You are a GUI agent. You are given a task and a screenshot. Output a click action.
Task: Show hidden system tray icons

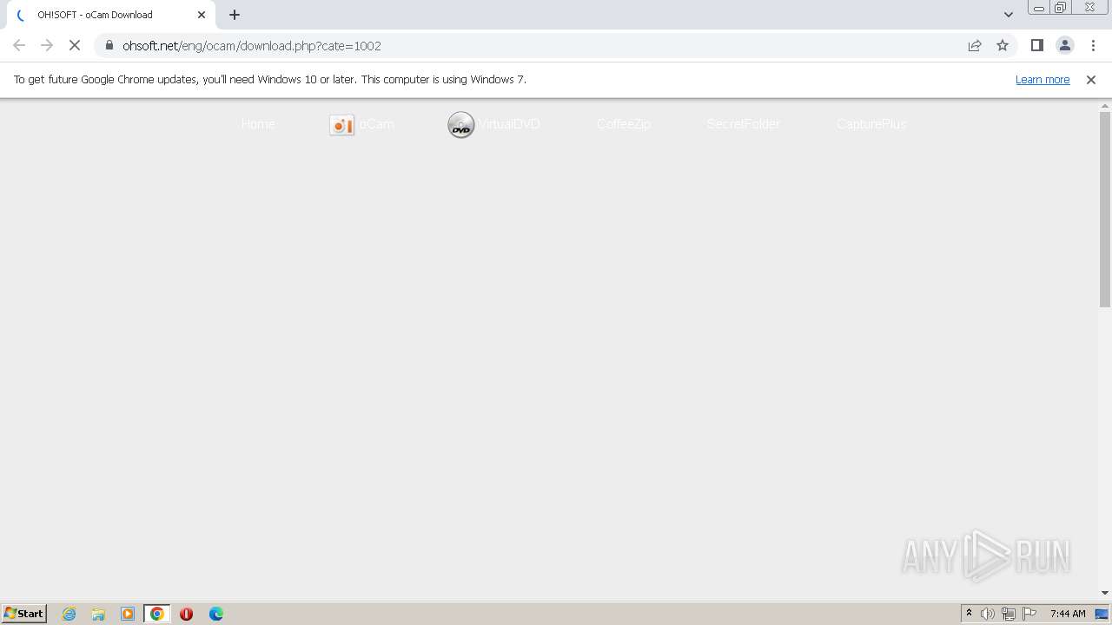tap(969, 614)
